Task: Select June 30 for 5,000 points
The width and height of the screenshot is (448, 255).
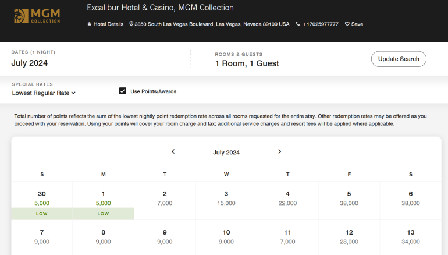Action: point(42,200)
